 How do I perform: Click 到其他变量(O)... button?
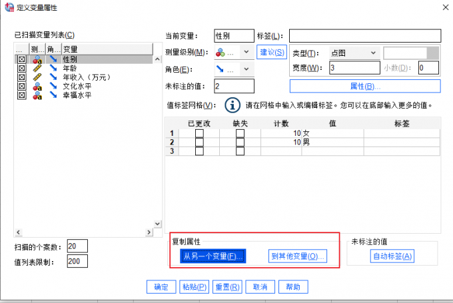298,256
